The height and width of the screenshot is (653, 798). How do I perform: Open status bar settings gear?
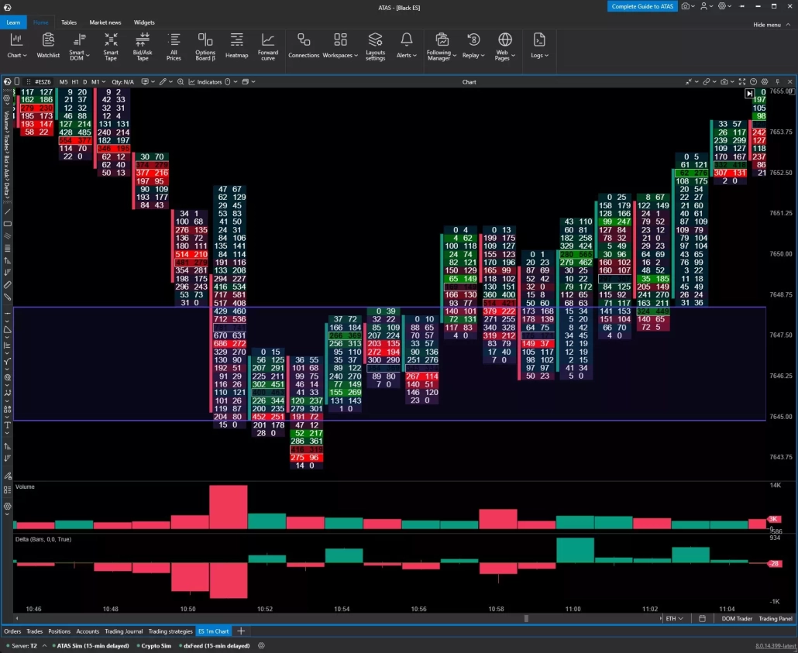point(261,645)
